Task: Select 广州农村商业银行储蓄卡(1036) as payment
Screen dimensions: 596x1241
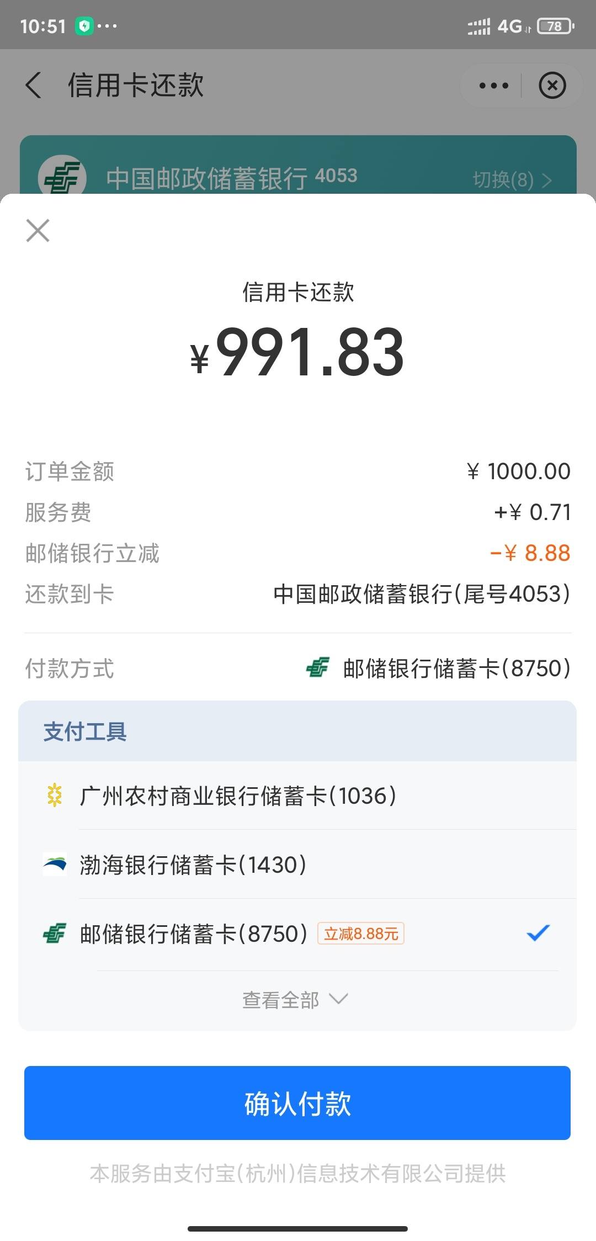Action: 297,795
